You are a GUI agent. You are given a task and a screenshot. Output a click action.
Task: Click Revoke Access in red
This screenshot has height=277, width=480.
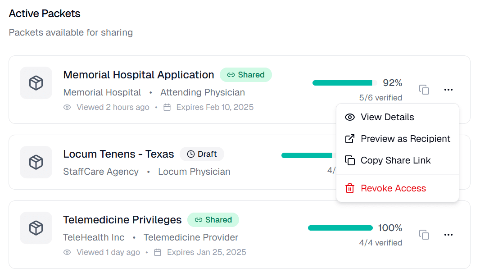[x=393, y=188]
